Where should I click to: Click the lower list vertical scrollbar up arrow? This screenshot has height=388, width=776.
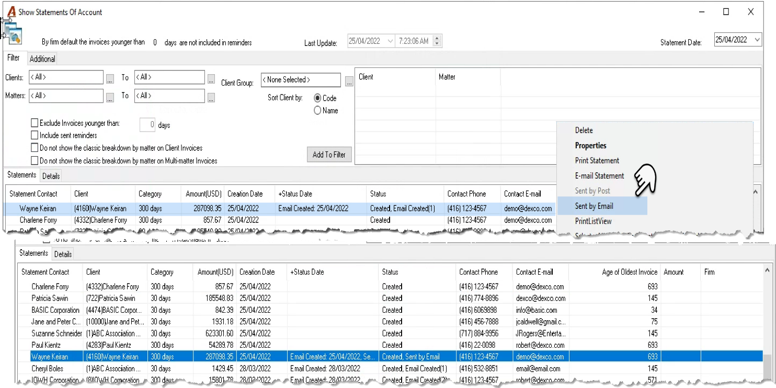[x=767, y=271]
